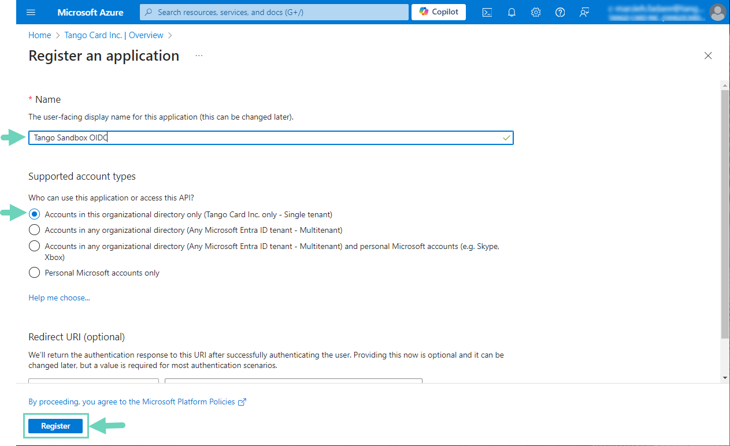
Task: Open the portal hamburger menu
Action: click(31, 12)
